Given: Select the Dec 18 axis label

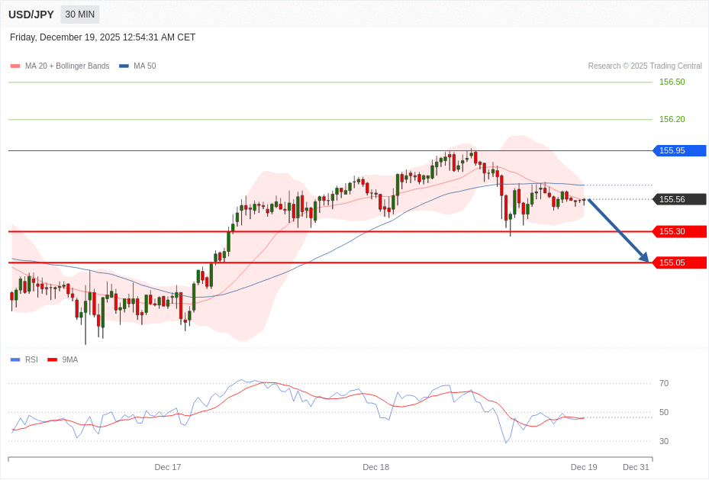Looking at the screenshot, I should pyautogui.click(x=375, y=467).
